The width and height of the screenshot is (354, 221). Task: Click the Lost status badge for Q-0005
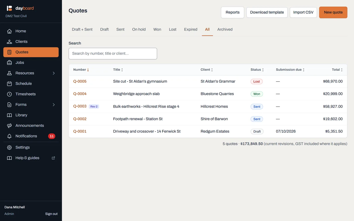pos(257,82)
